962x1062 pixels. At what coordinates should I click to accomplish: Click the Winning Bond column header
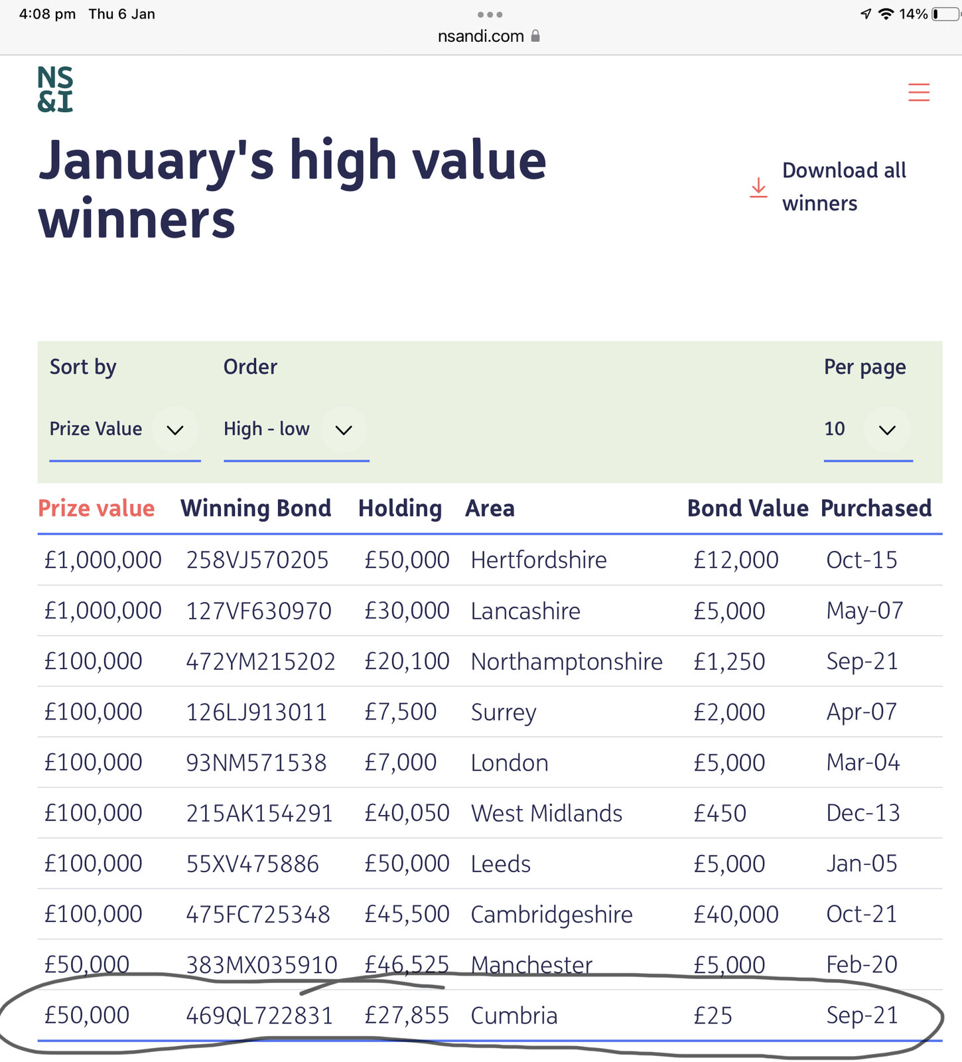pos(255,508)
